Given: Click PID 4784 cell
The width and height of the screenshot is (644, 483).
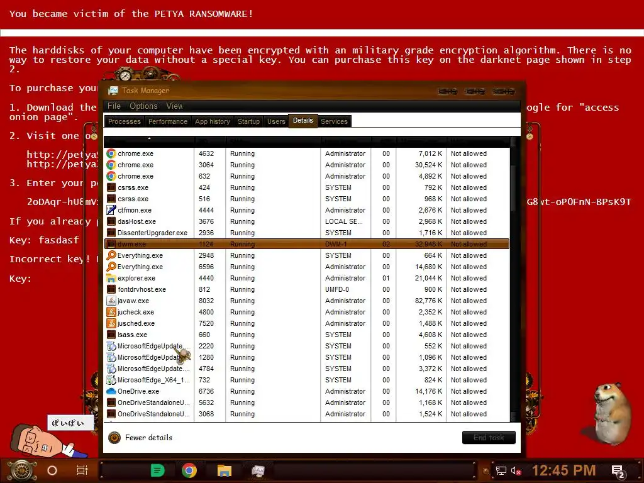Looking at the screenshot, I should pyautogui.click(x=206, y=369).
